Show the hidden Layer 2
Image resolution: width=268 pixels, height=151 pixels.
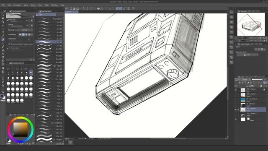(236, 115)
